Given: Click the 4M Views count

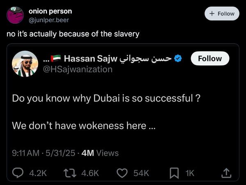Looking at the screenshot, I should tap(100, 153).
